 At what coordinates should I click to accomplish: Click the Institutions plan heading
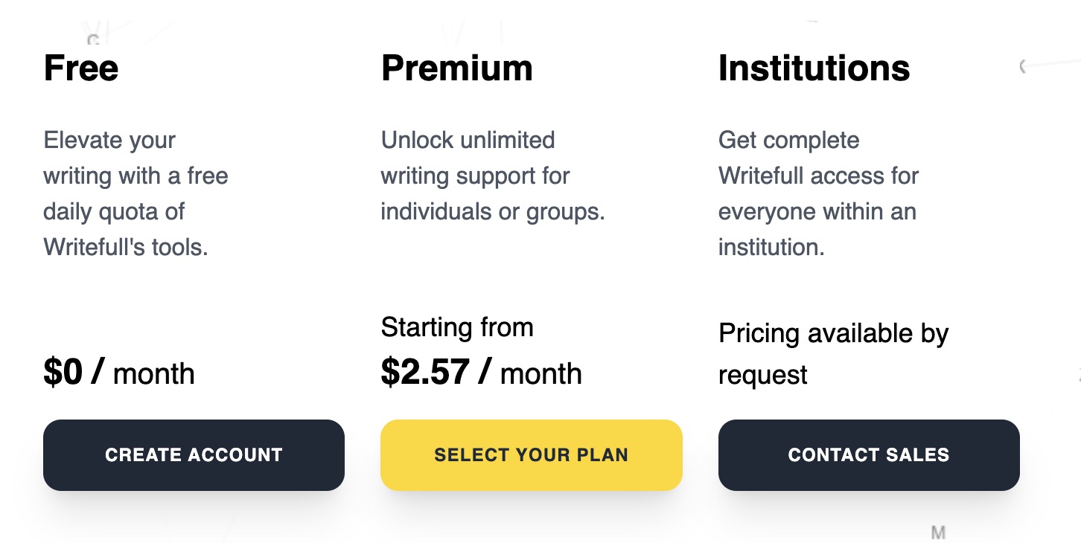click(x=814, y=68)
